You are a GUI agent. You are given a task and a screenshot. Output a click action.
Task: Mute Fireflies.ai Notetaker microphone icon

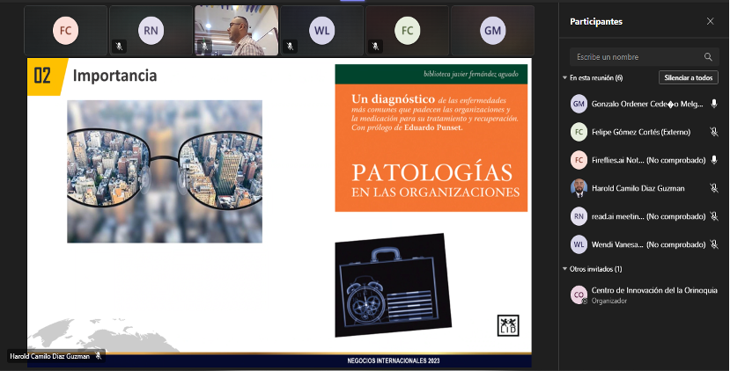(714, 160)
